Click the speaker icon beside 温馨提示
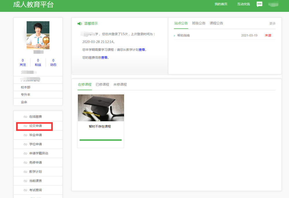 click(x=80, y=23)
